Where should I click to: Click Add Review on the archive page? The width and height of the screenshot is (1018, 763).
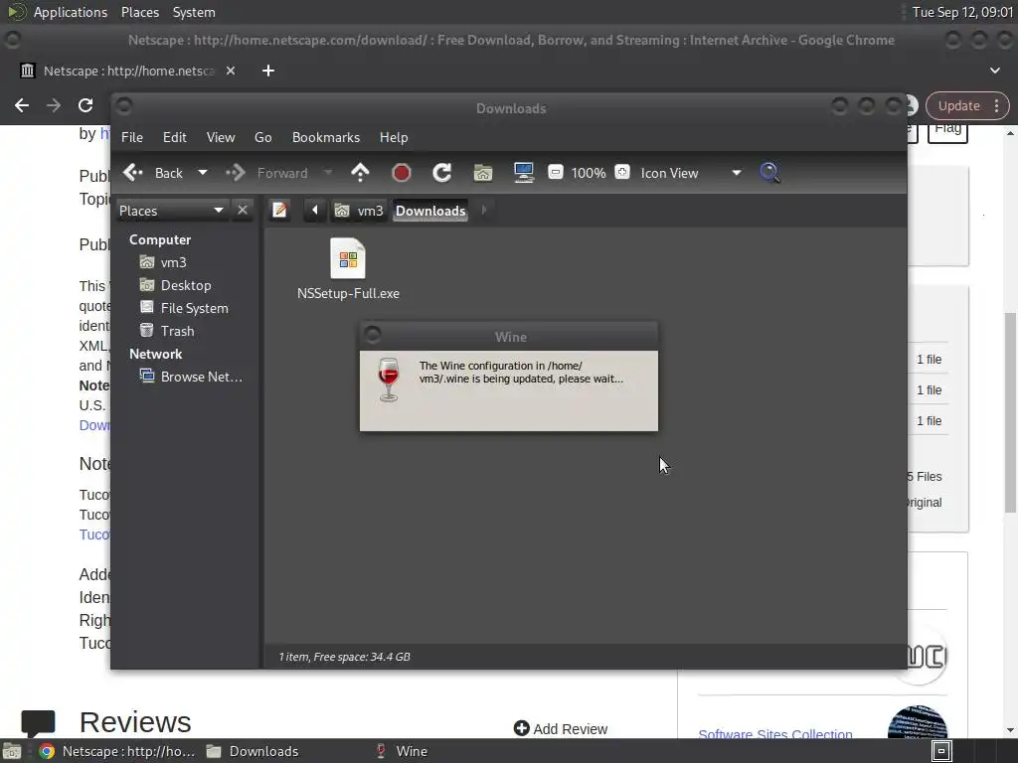pos(561,728)
